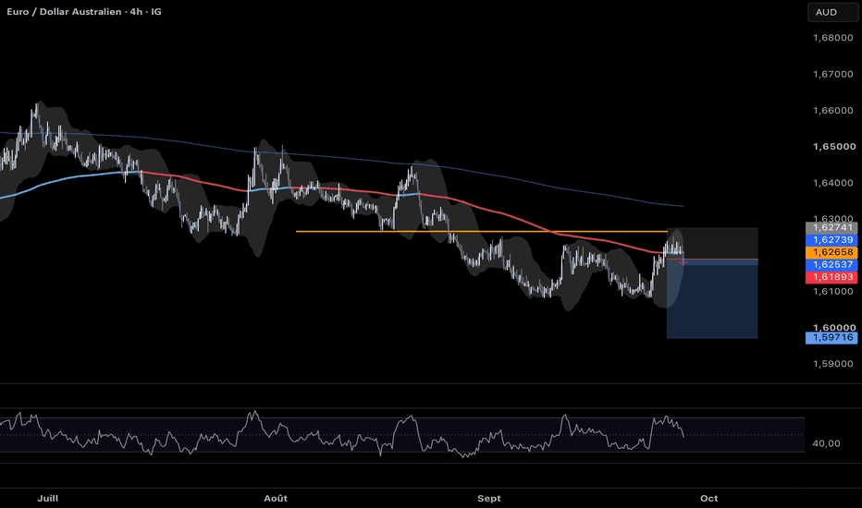Click the 1,65000 price scale label
Screen dimensions: 862x508
[834, 147]
